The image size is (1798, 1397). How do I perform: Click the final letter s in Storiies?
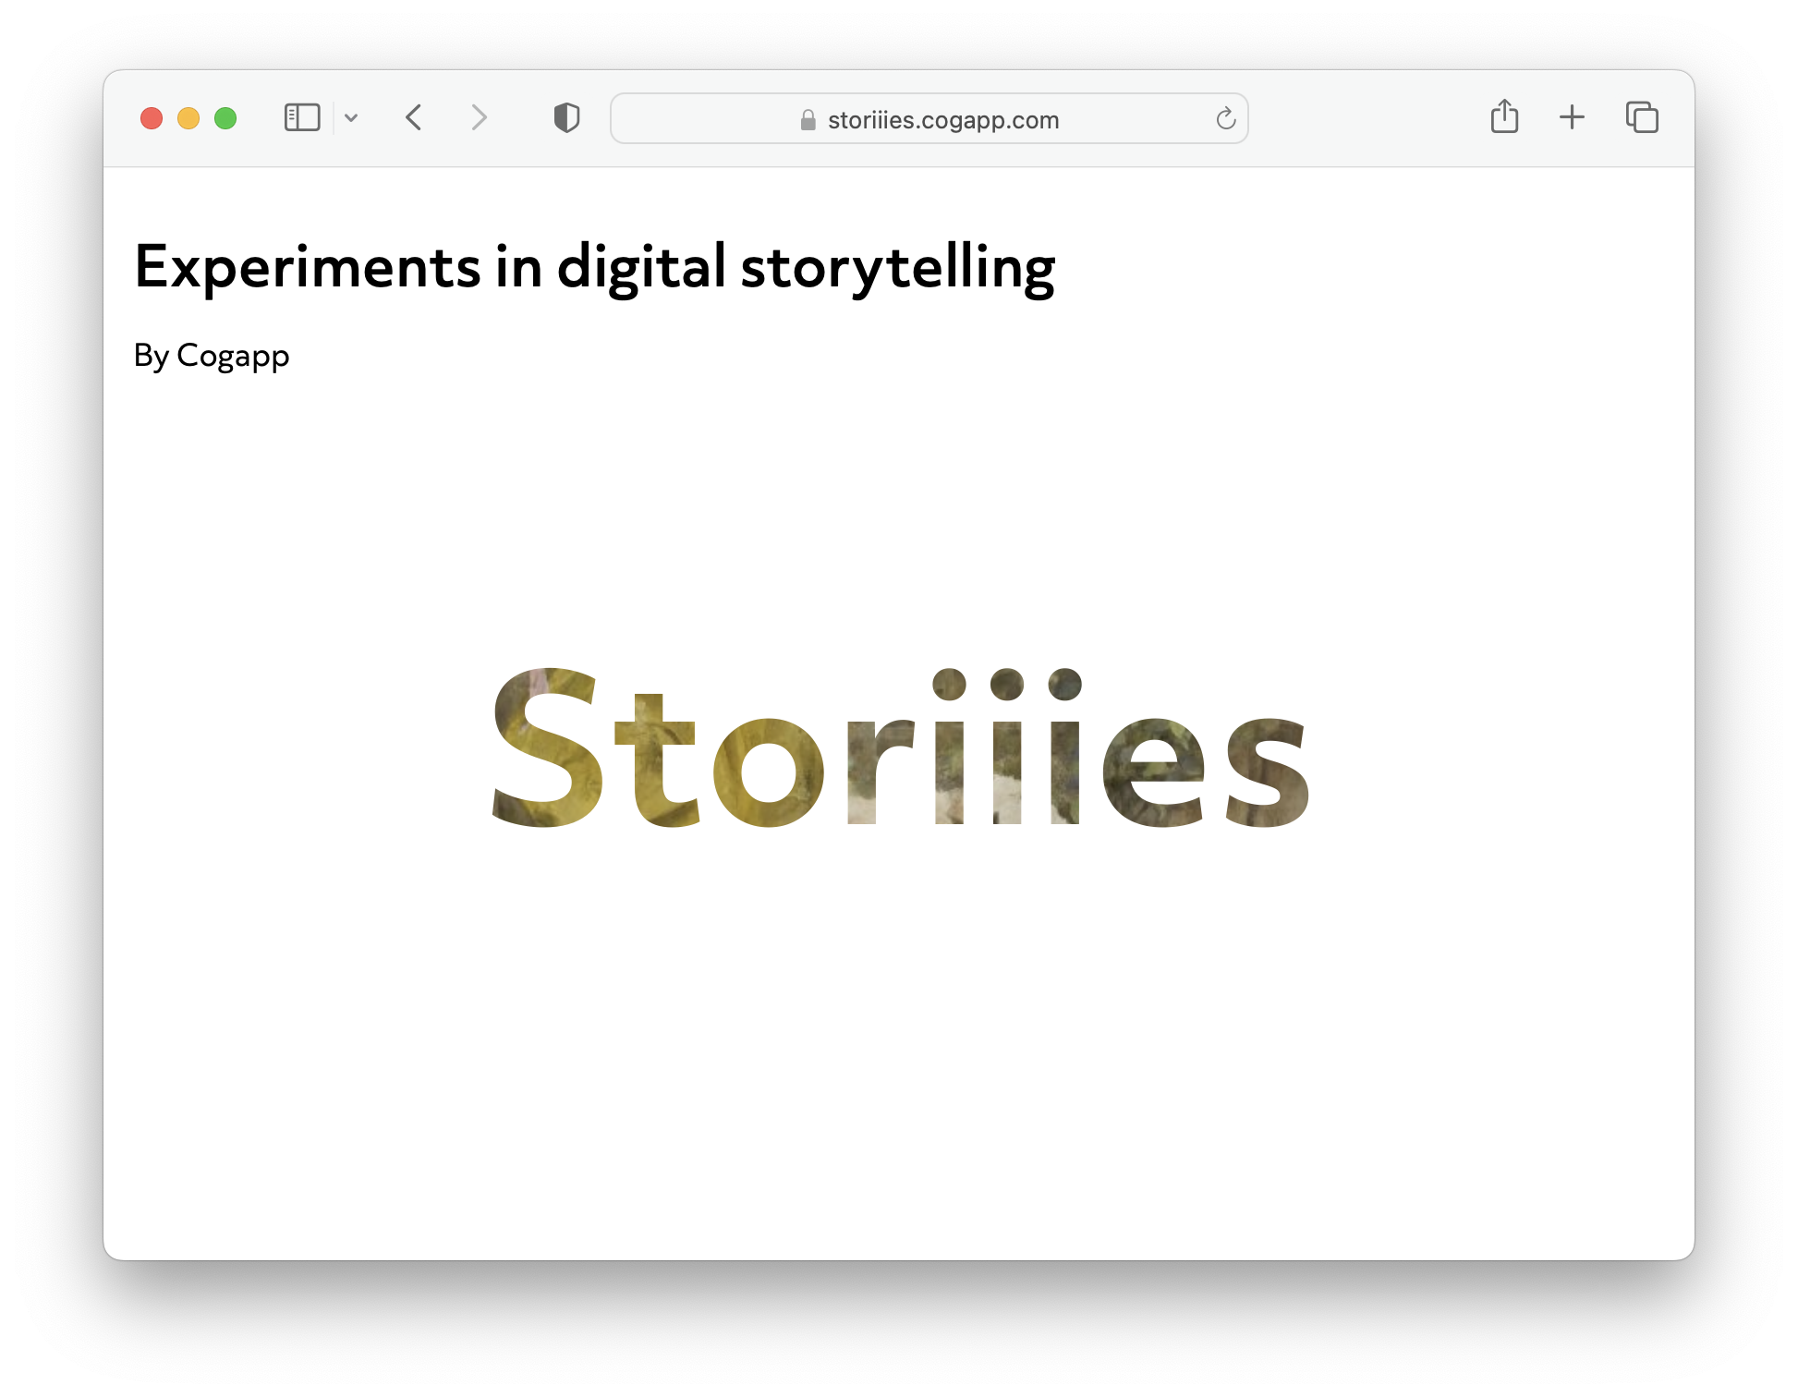coord(1267,772)
